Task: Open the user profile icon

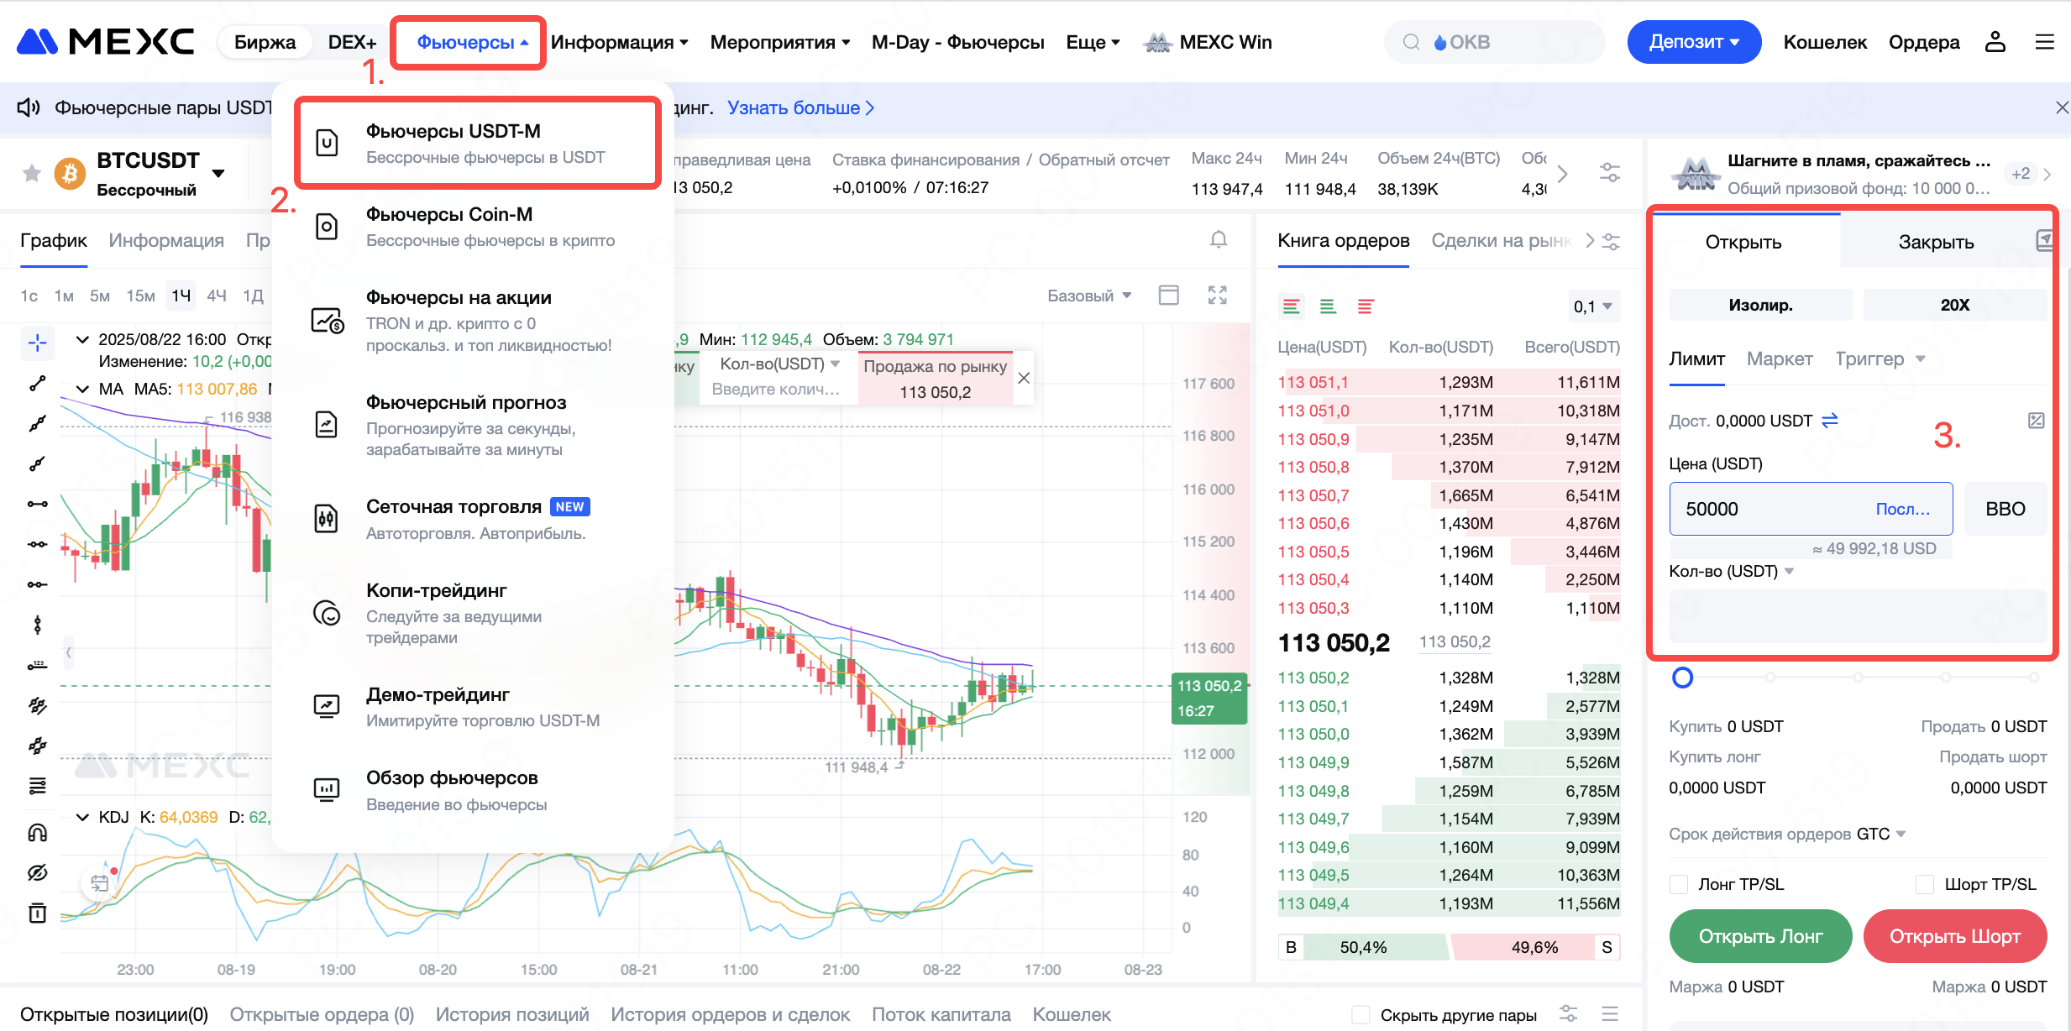Action: 1995,42
